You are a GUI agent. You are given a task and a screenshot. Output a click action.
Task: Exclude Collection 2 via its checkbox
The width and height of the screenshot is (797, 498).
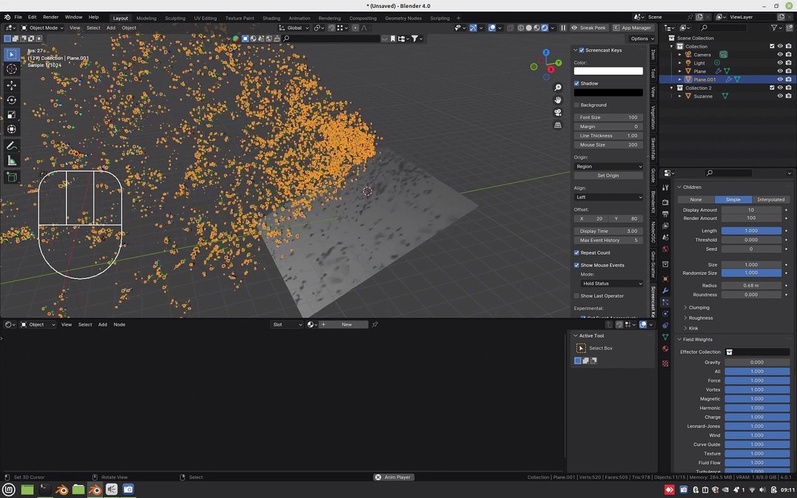[772, 88]
